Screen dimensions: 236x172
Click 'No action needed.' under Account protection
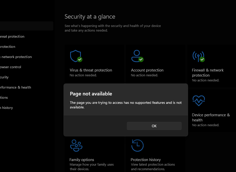tap(144, 75)
